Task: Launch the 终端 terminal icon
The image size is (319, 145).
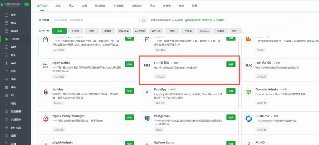Action: 6,103
